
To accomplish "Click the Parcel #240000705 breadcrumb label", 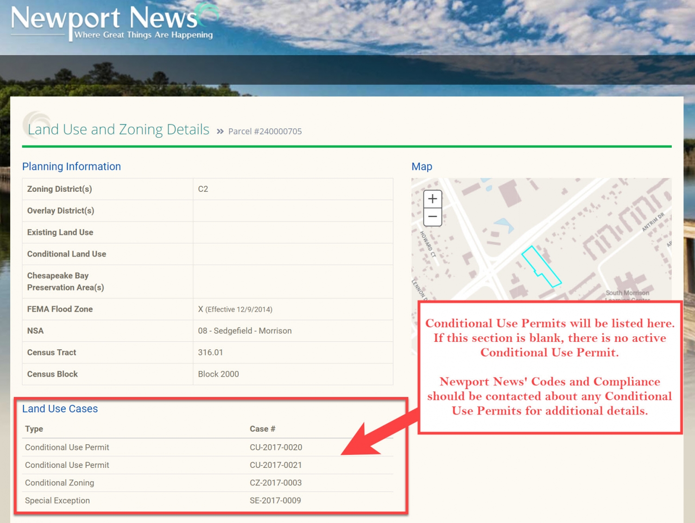I will [265, 131].
